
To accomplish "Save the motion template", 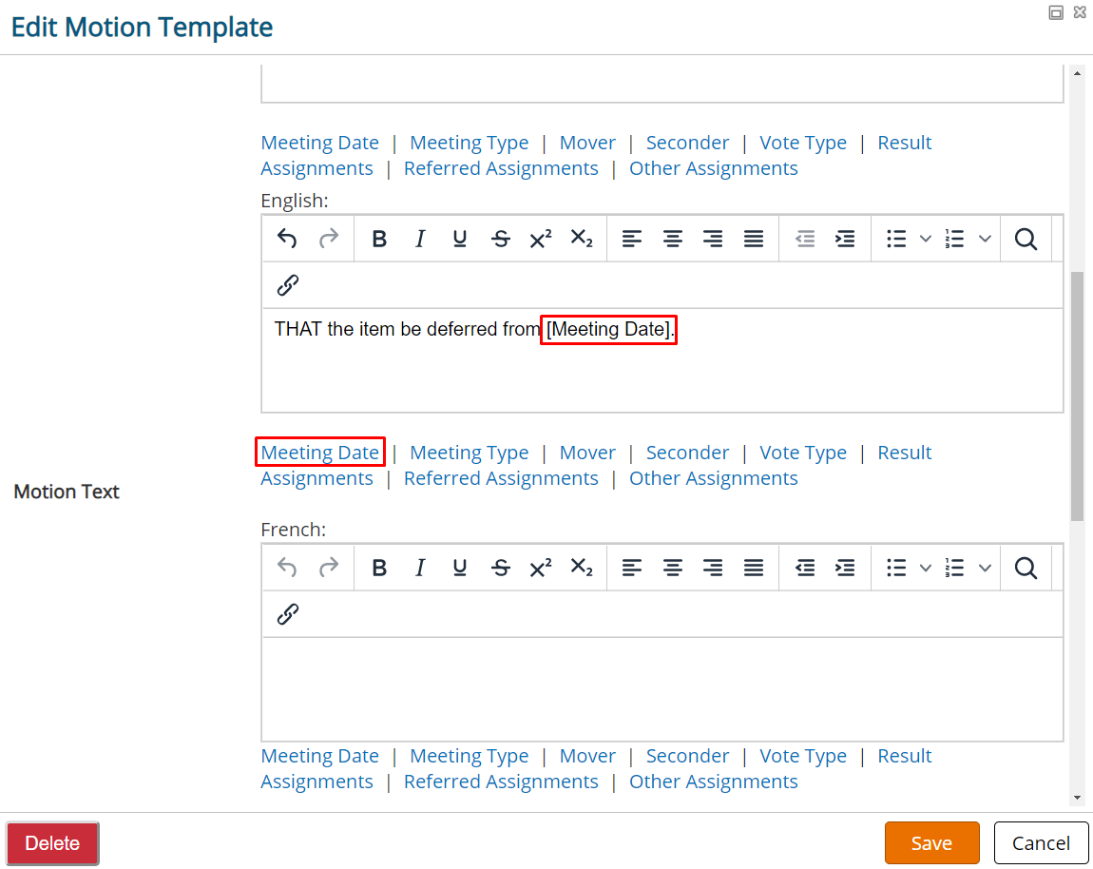I will (x=931, y=842).
